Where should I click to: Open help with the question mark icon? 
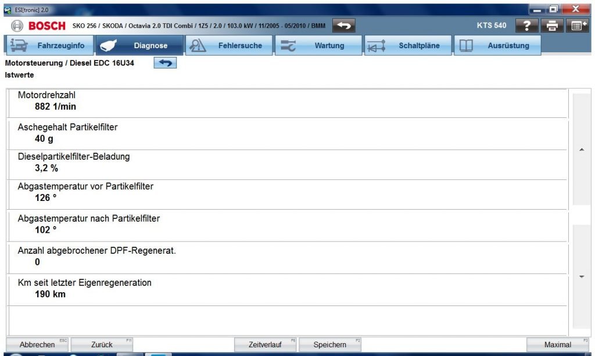coord(526,26)
